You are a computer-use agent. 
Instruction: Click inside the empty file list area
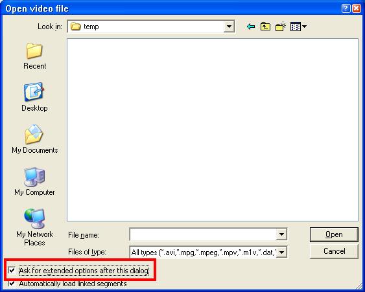[x=212, y=129]
